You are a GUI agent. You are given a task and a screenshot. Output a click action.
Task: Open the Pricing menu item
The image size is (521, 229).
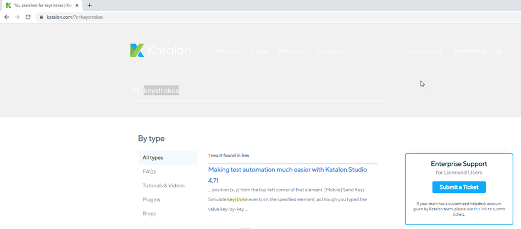point(259,51)
